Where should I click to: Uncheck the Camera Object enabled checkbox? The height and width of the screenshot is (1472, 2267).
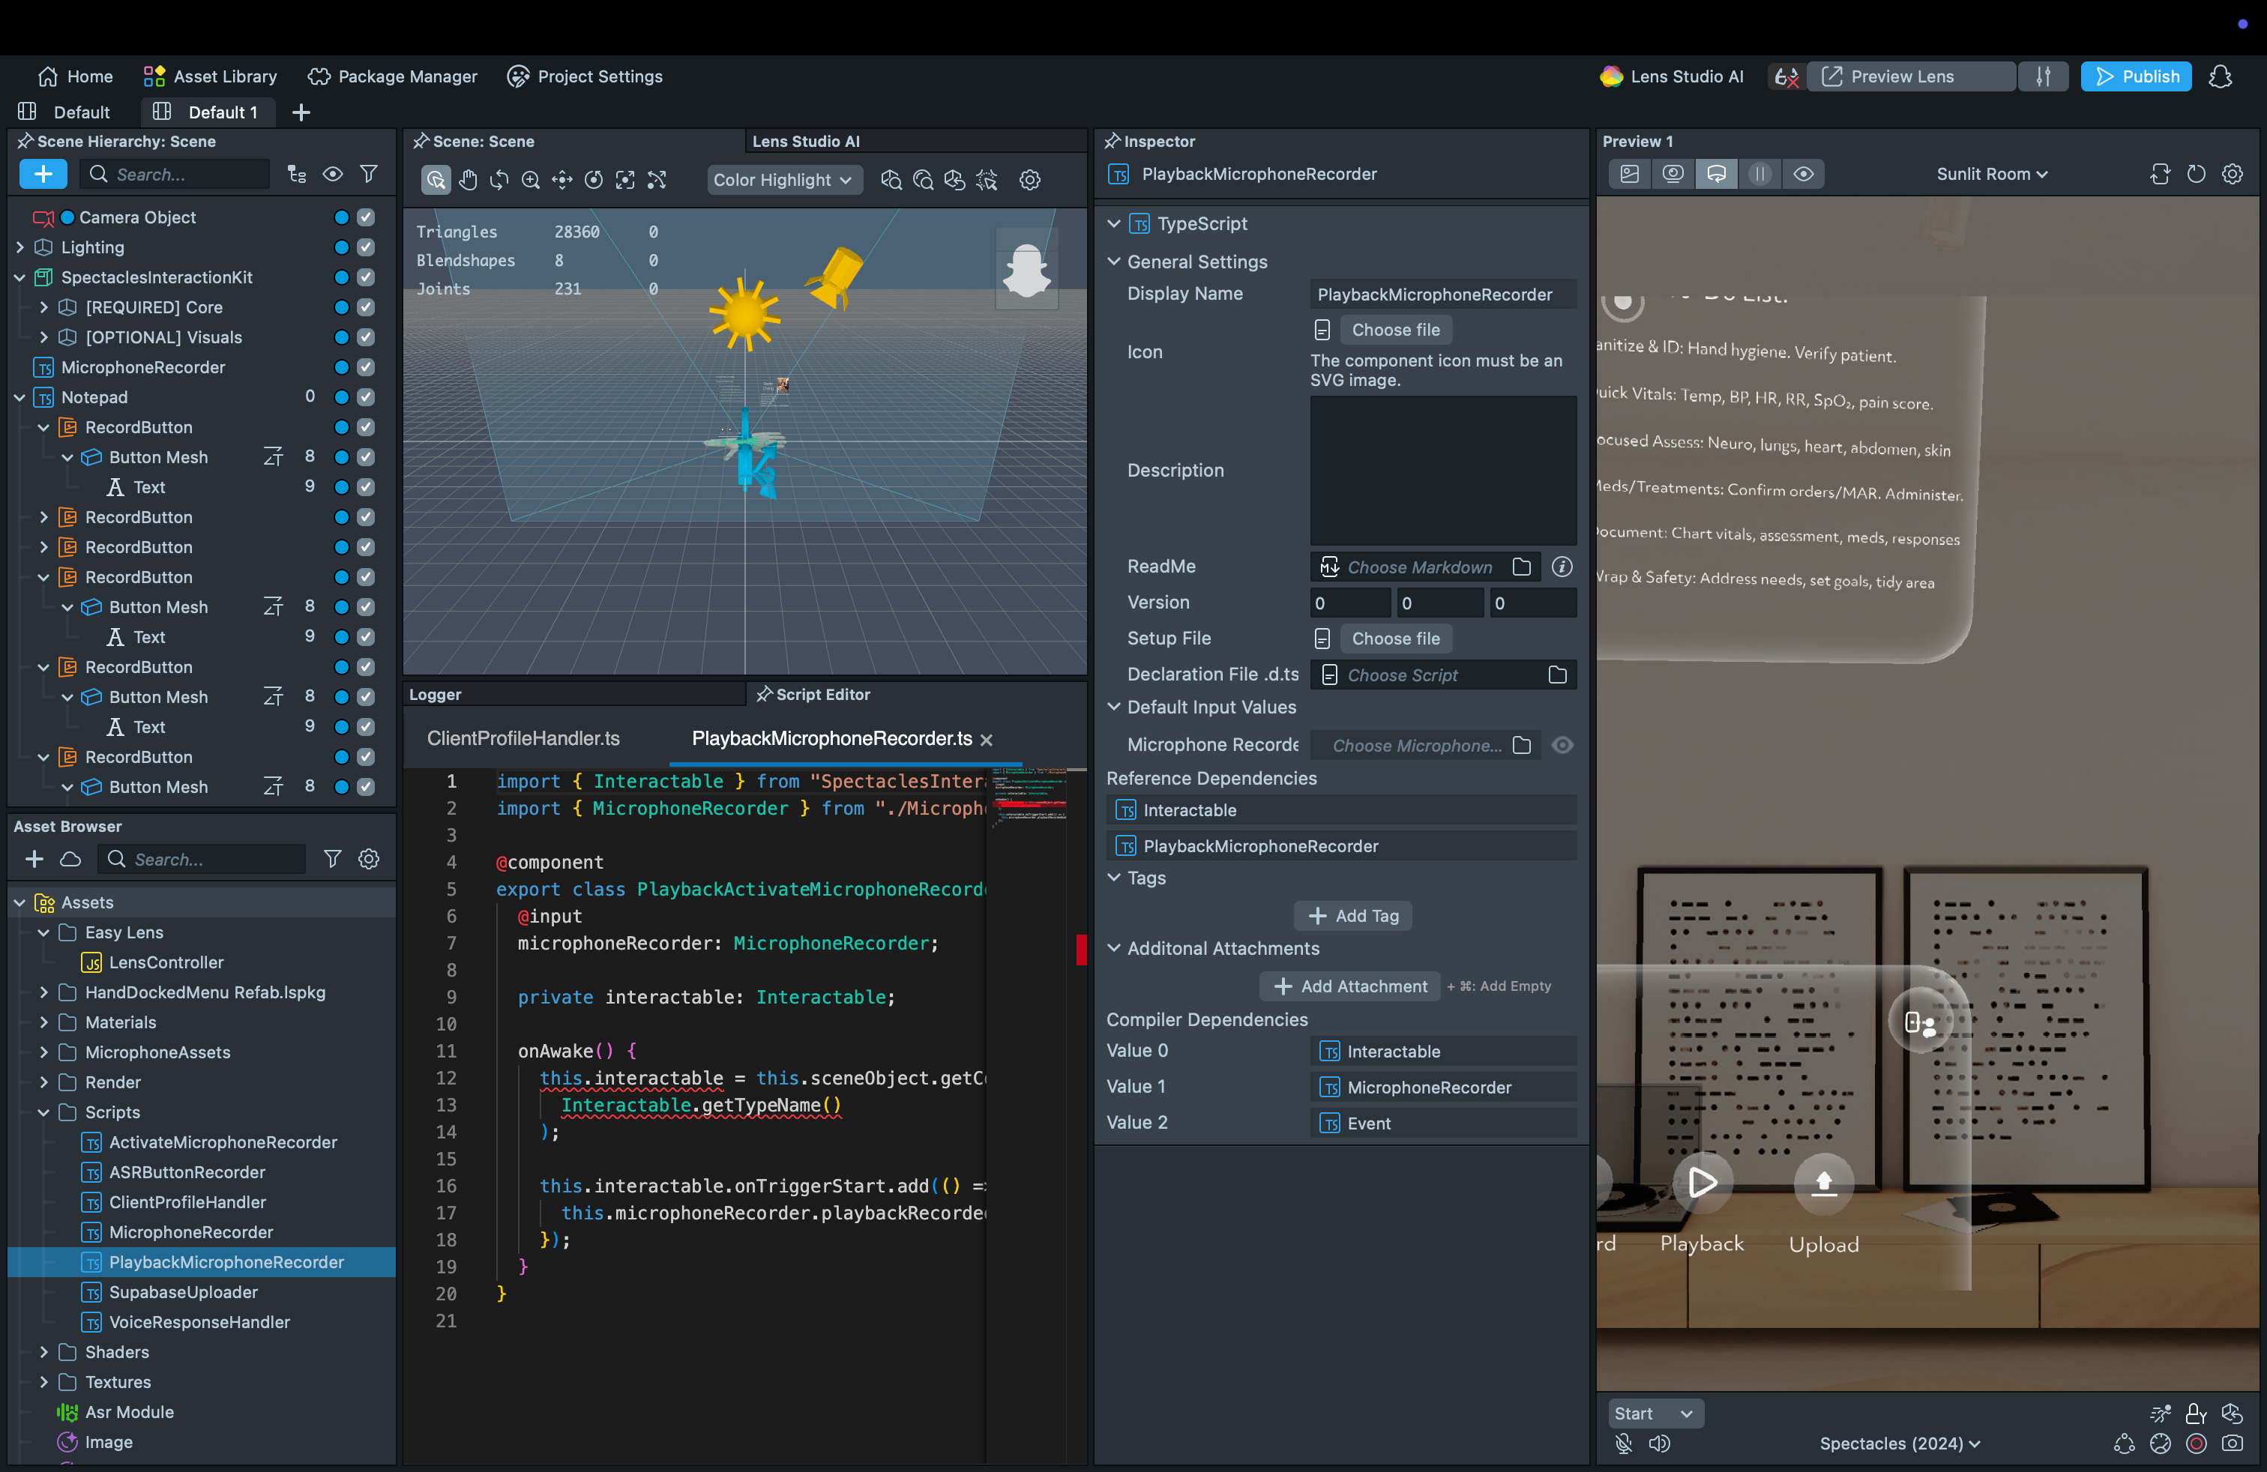[366, 217]
